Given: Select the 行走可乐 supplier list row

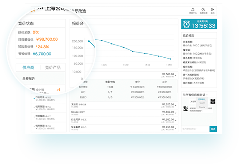Looking at the screenshot, I should (x=49, y=98).
